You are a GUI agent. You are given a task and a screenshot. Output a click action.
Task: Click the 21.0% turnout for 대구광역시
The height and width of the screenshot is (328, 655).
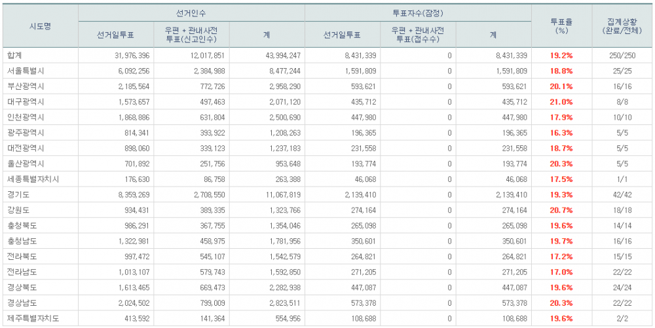[561, 102]
